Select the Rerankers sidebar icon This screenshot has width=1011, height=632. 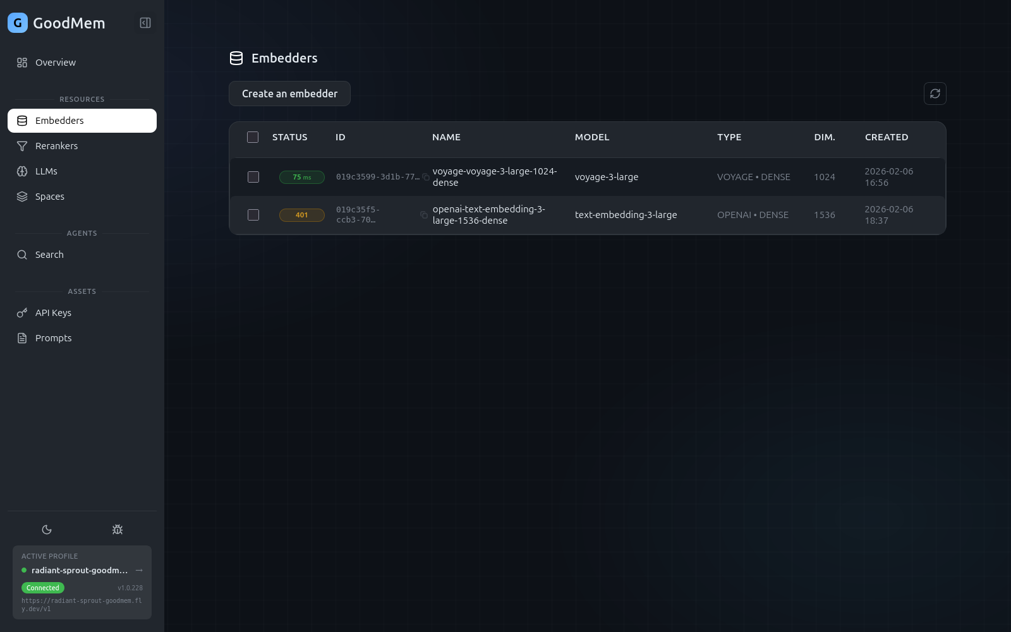tap(22, 145)
